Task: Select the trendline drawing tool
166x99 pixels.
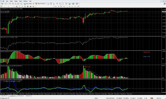Action: (14, 6)
